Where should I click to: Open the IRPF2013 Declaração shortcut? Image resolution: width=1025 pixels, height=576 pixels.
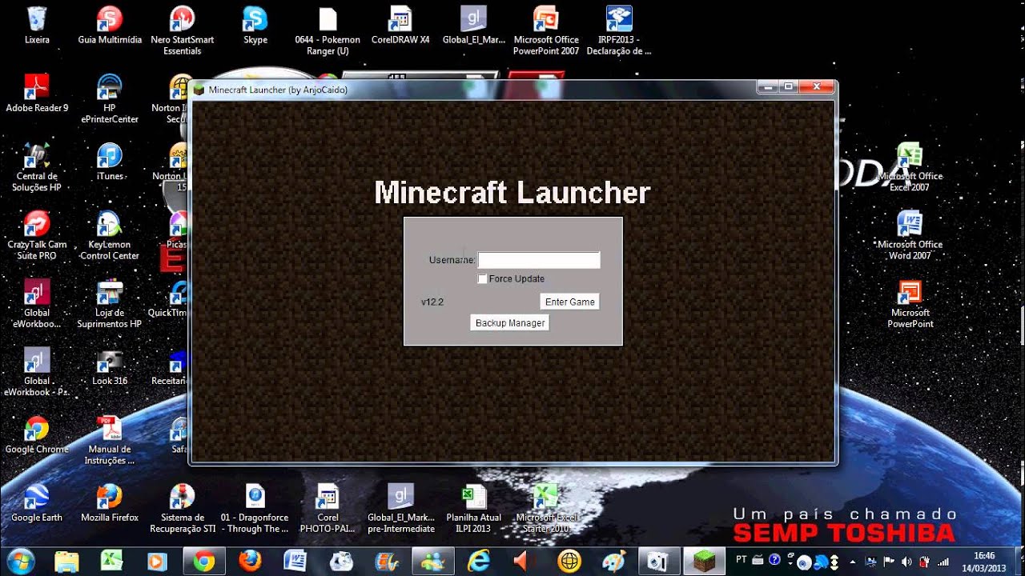click(619, 30)
